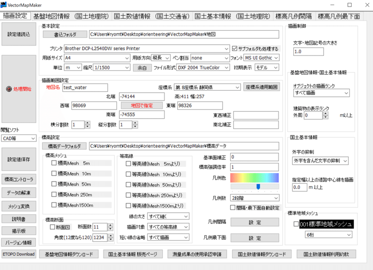The height and width of the screenshot is (270, 373).
Task: Click ETOPO Download button
Action: pyautogui.click(x=19, y=254)
